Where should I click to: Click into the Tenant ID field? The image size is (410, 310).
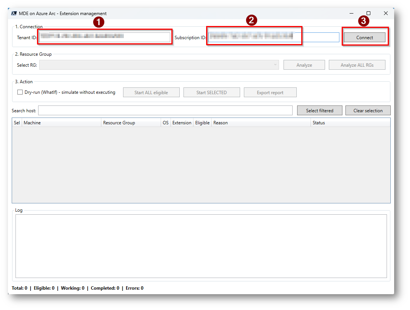105,37
